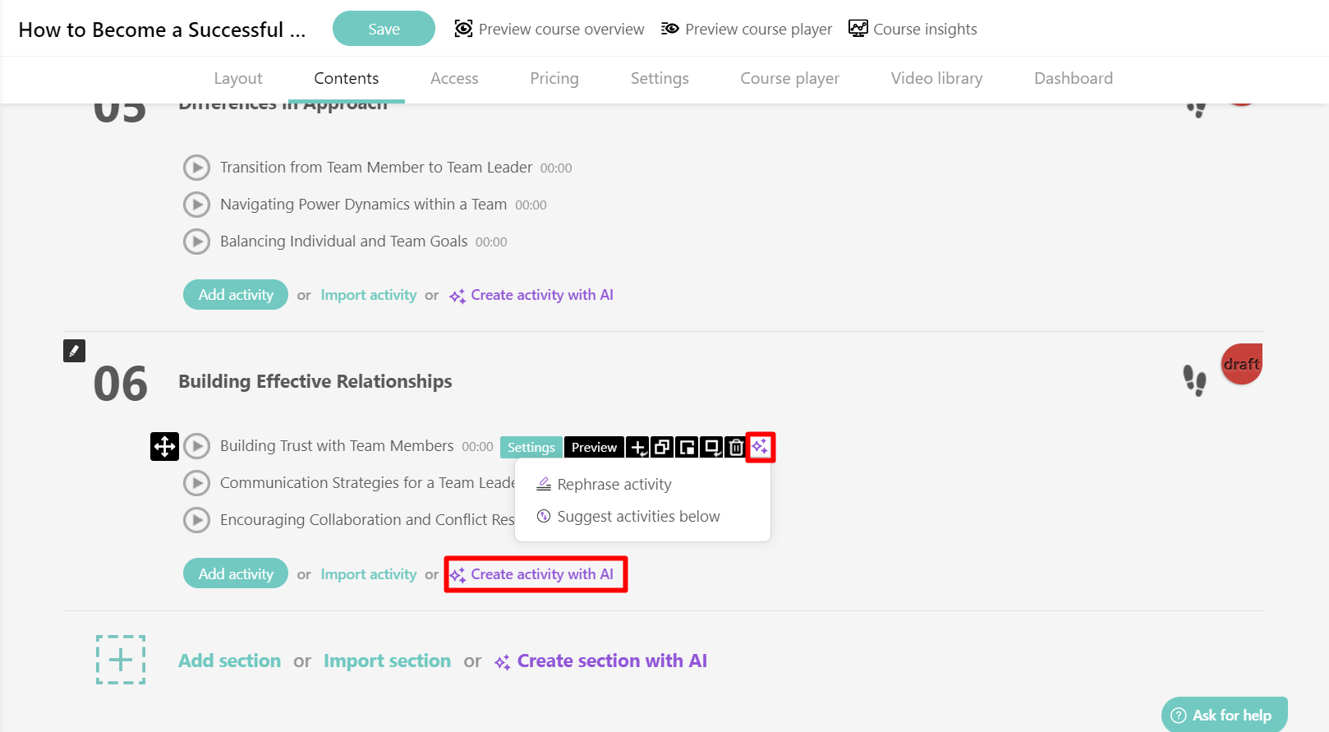Click the move-to-section icon in the toolbar
1329x732 pixels.
point(686,447)
